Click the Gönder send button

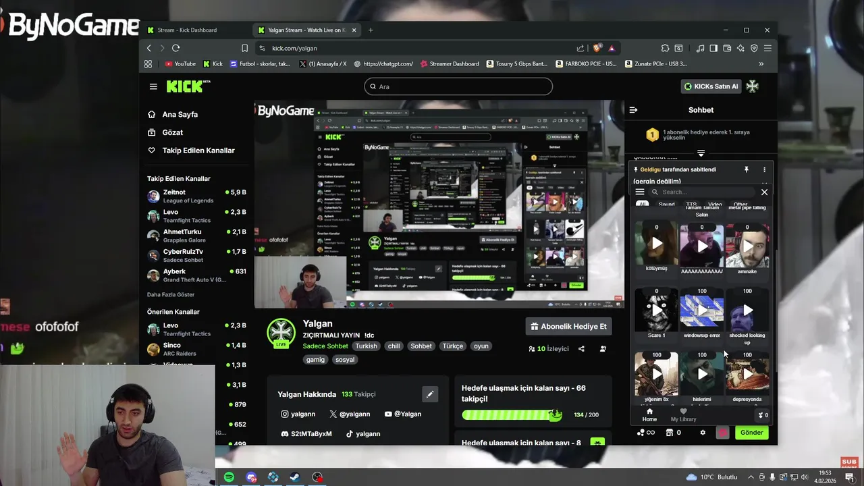pos(752,433)
